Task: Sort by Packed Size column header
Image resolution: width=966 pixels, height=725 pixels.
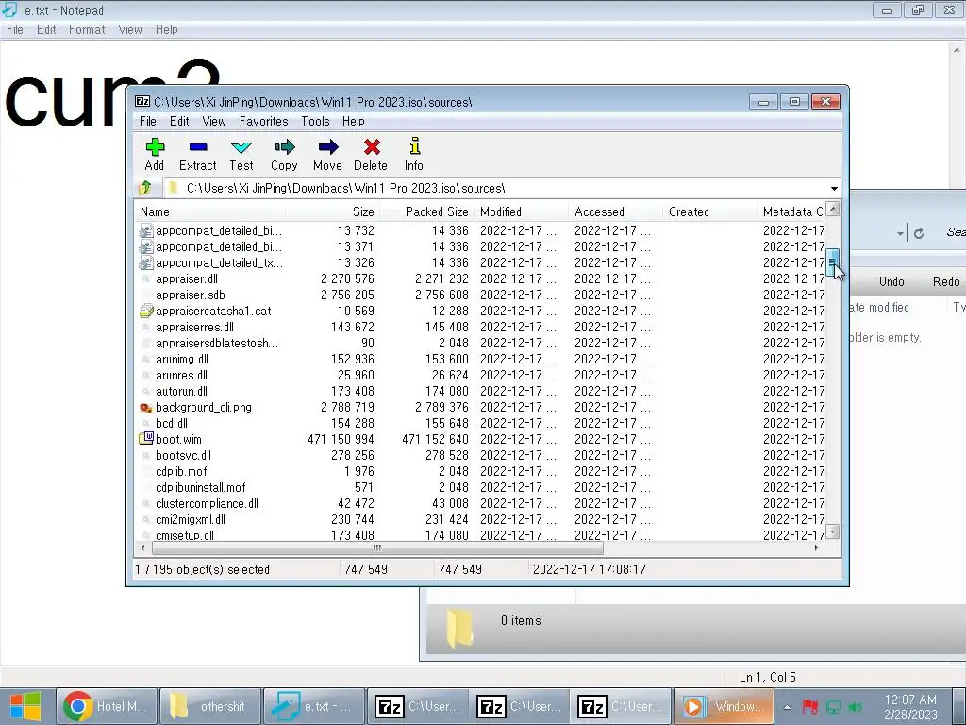Action: [427, 211]
